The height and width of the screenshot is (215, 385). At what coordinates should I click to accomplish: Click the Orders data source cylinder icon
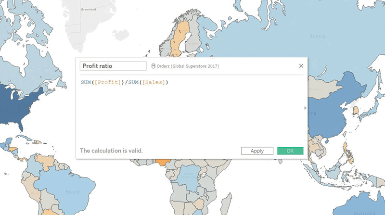[x=154, y=66]
